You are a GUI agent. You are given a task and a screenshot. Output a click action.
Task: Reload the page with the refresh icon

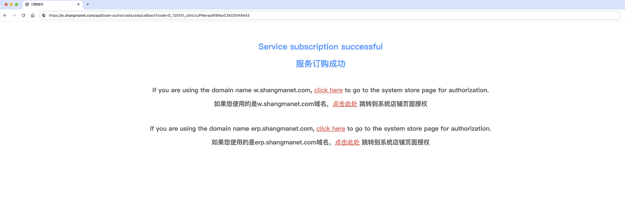point(23,15)
